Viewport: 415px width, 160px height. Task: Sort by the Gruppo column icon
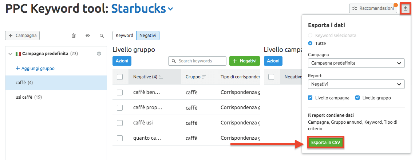click(204, 77)
